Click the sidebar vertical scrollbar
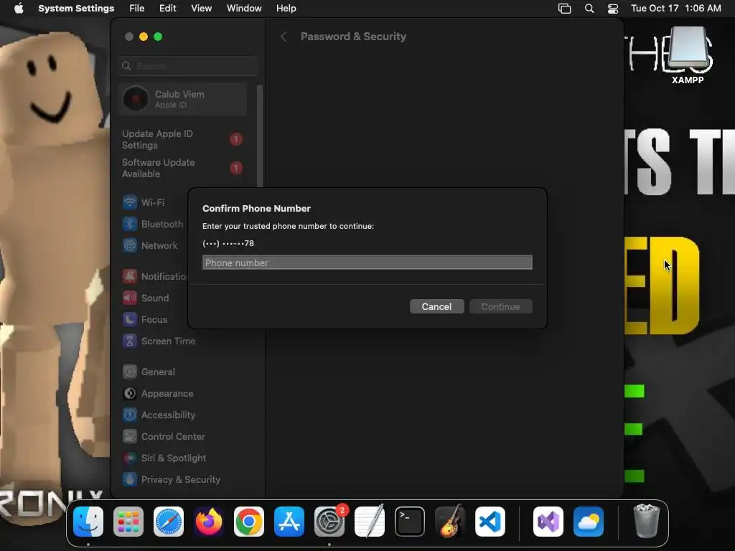The image size is (735, 551). (x=260, y=136)
